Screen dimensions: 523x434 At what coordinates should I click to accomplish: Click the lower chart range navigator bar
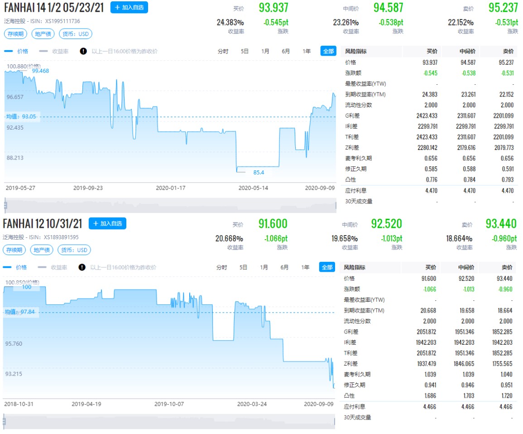pos(169,422)
